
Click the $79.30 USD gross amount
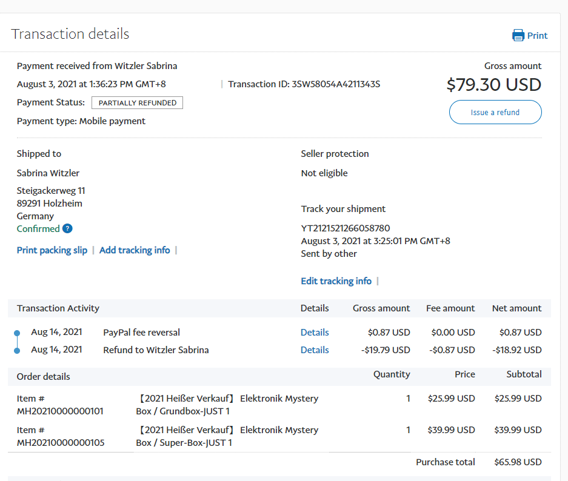[x=493, y=85]
